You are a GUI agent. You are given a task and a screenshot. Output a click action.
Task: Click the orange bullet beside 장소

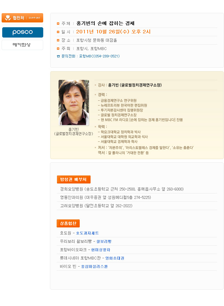(x=58, y=40)
